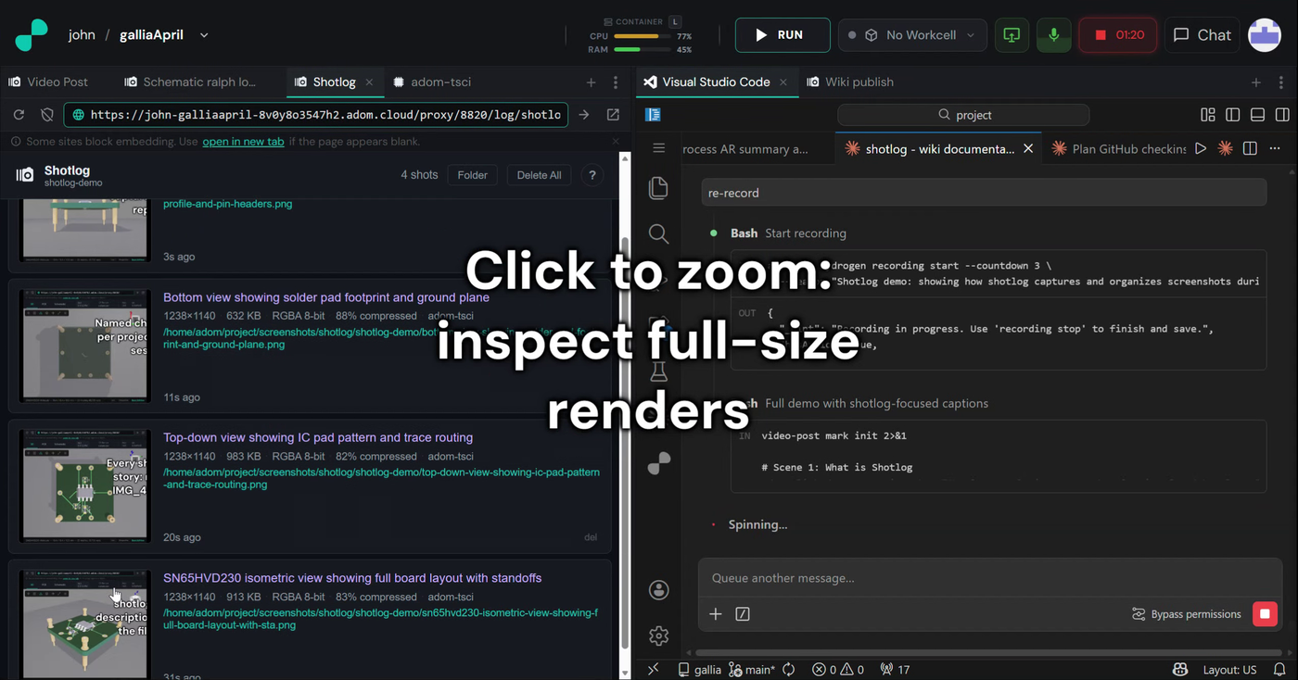Open the Bottom view solder pad thumbnail
Viewport: 1298px width, 680px height.
coord(84,346)
